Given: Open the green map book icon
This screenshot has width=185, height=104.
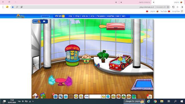Looking at the screenshot, I should click(43, 95).
